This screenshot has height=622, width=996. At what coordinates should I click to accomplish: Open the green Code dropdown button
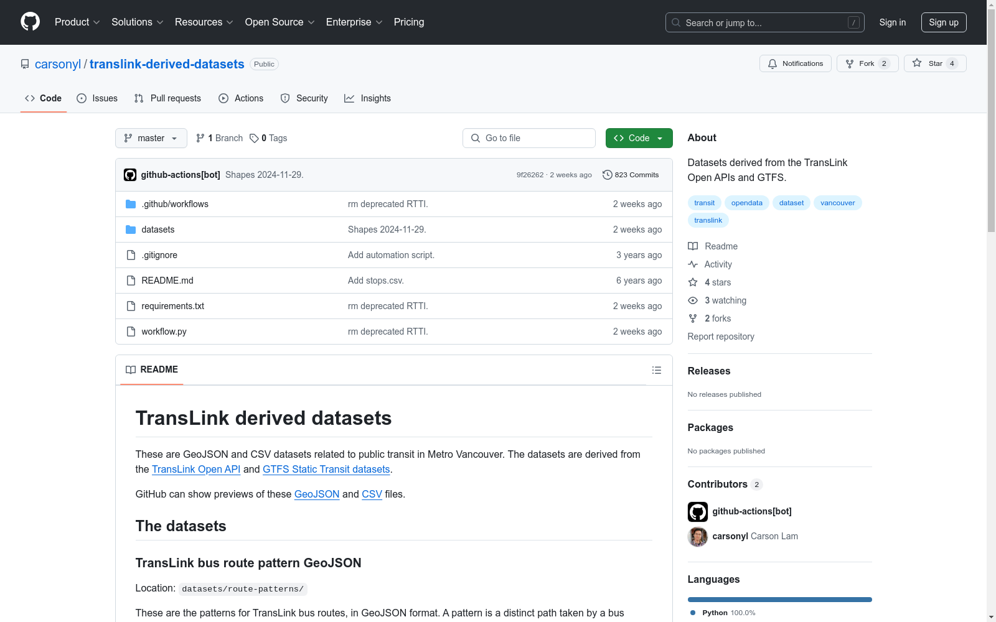639,138
